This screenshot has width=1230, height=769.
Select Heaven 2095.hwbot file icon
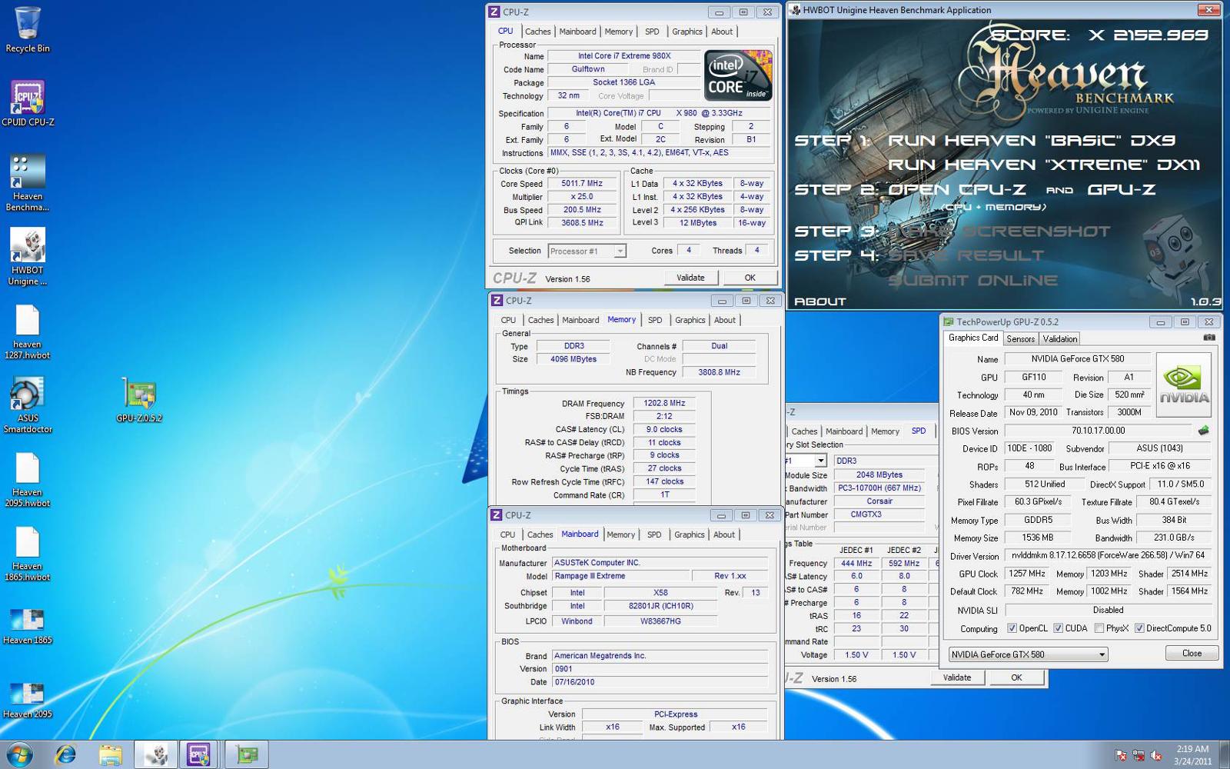click(28, 480)
